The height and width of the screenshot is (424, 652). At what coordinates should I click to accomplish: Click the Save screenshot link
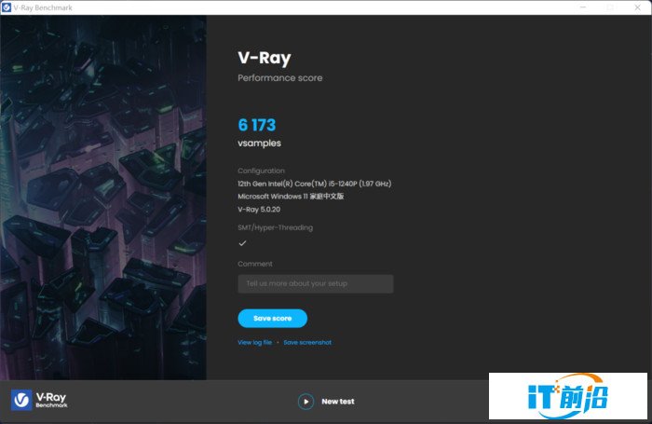(307, 342)
